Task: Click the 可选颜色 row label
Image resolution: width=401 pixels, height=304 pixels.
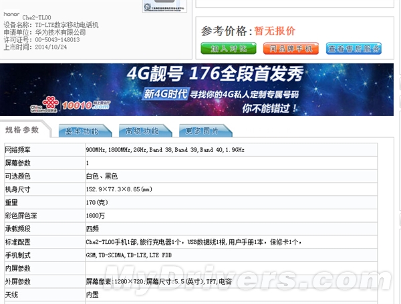Action: click(x=17, y=176)
